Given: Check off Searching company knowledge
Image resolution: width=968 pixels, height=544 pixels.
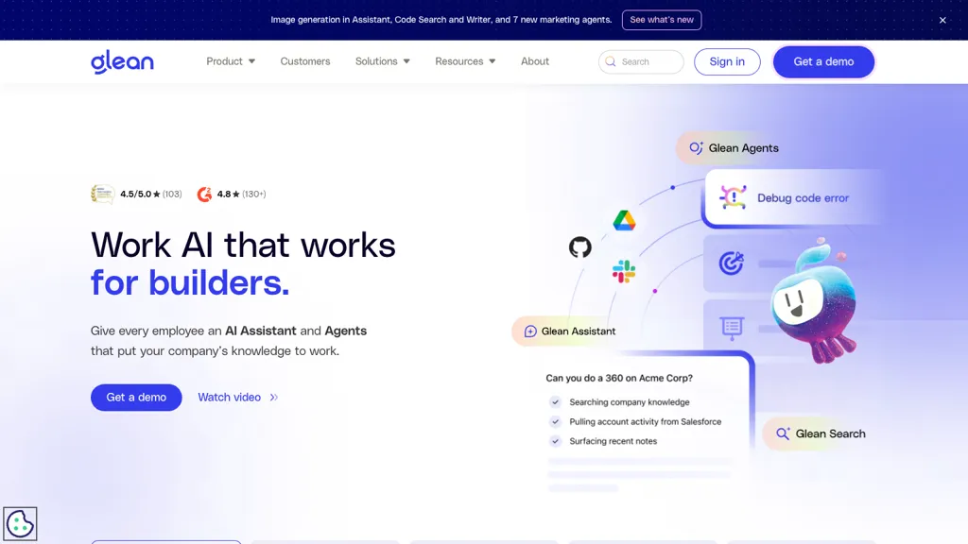Looking at the screenshot, I should coord(555,401).
